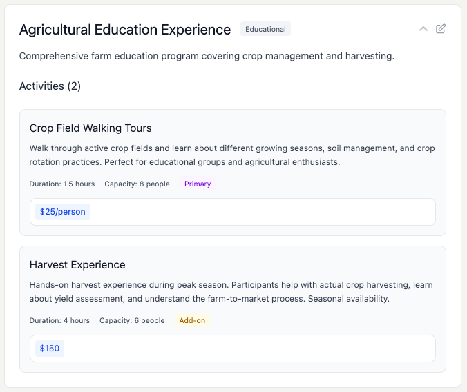
Task: Click the Add-on tag badge
Action: [x=192, y=321]
